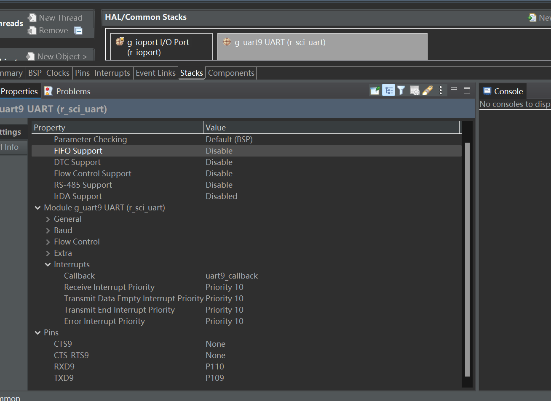Open the Pins configuration tab

click(82, 73)
